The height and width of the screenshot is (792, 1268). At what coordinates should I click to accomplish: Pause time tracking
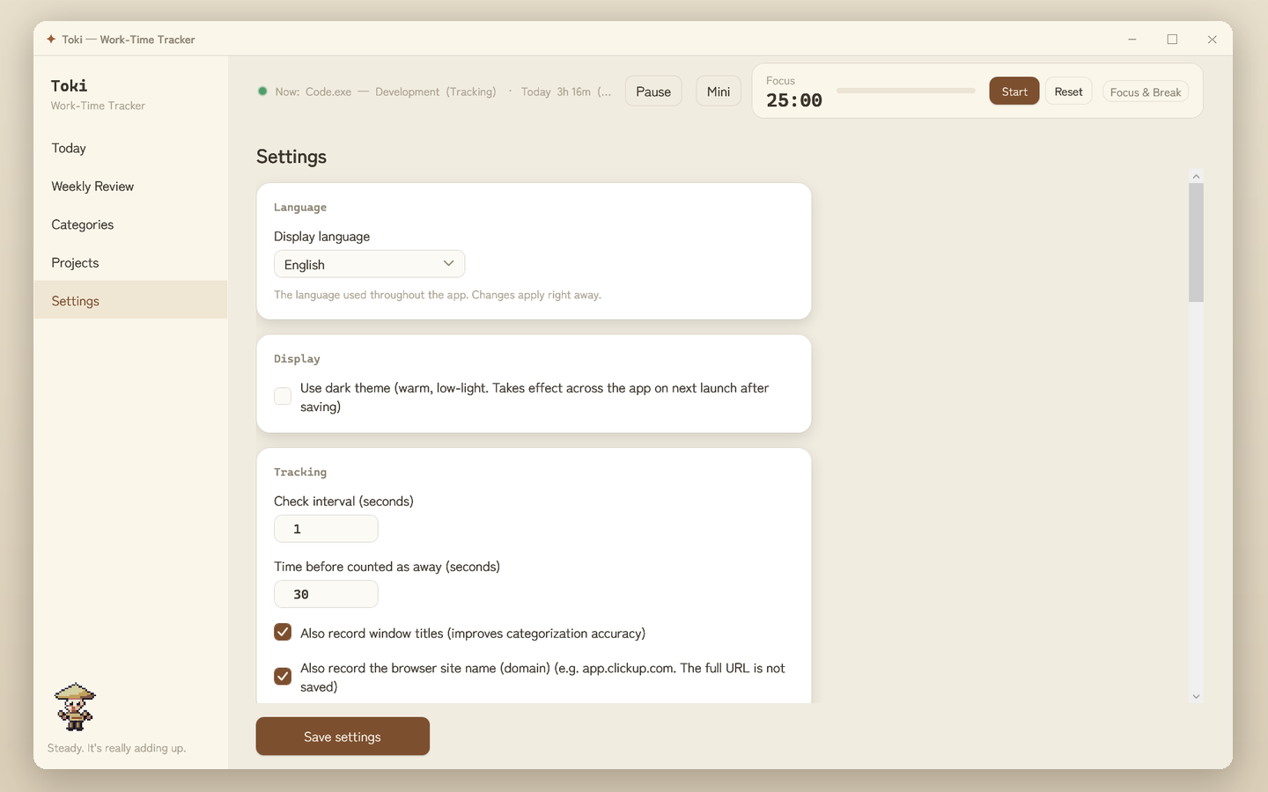(653, 92)
